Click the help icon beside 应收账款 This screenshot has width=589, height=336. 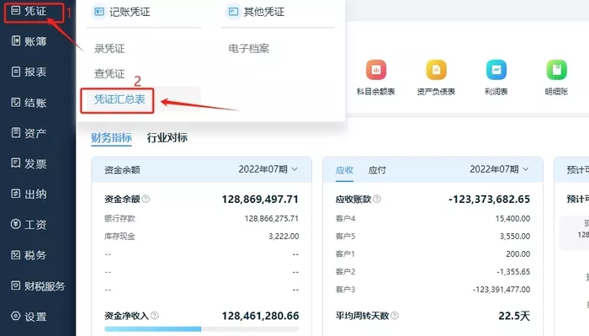pyautogui.click(x=377, y=199)
